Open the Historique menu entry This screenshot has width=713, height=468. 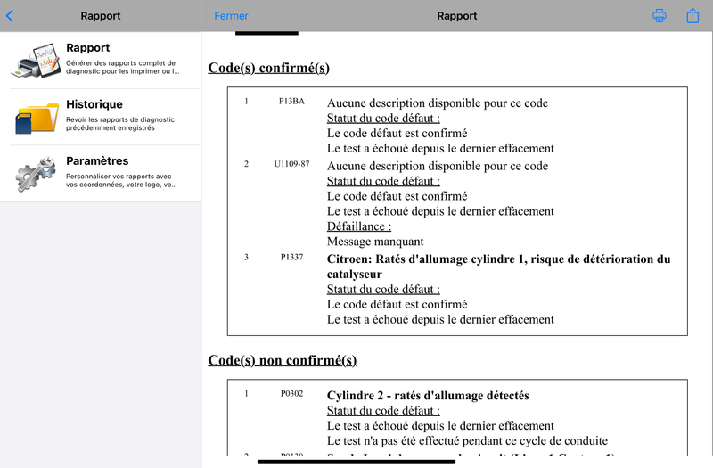[x=101, y=117]
